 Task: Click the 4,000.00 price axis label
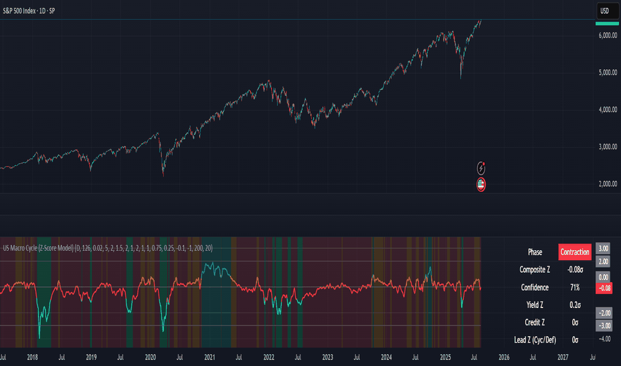click(x=608, y=110)
